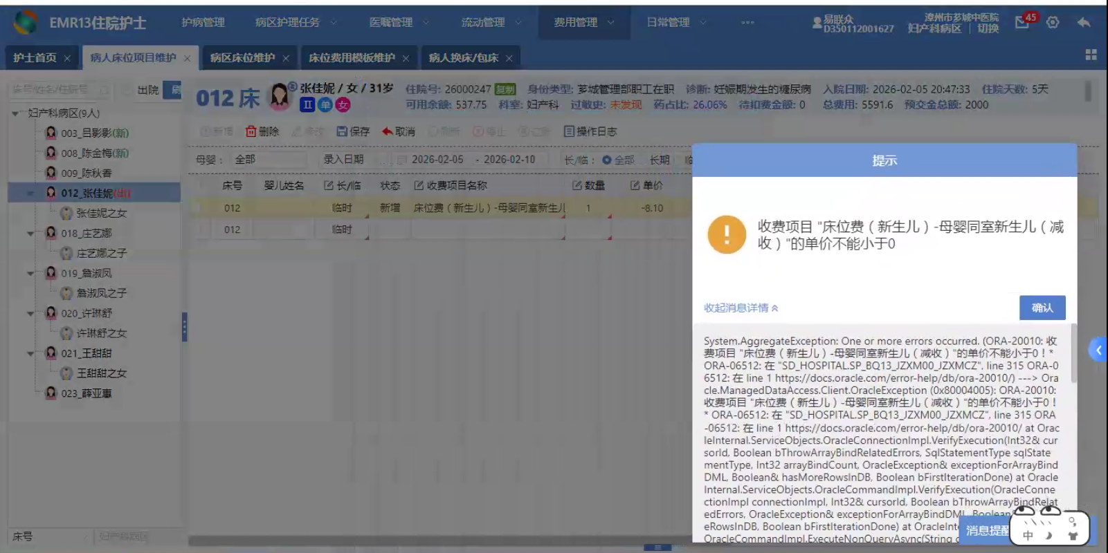
Task: Click the blue 单 badge icon
Action: [325, 104]
